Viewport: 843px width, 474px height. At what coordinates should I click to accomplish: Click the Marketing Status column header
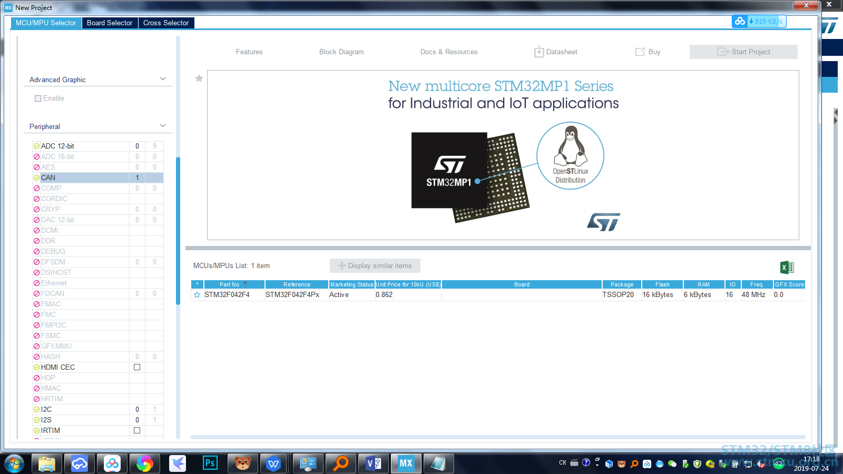pyautogui.click(x=352, y=284)
